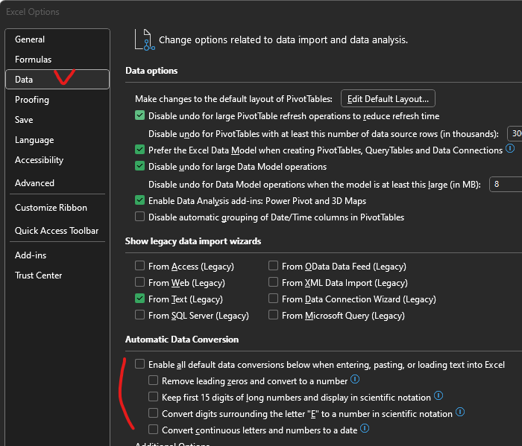Uncheck Enable Data Analysis add-ins checkbox
The width and height of the screenshot is (522, 446).
[140, 200]
